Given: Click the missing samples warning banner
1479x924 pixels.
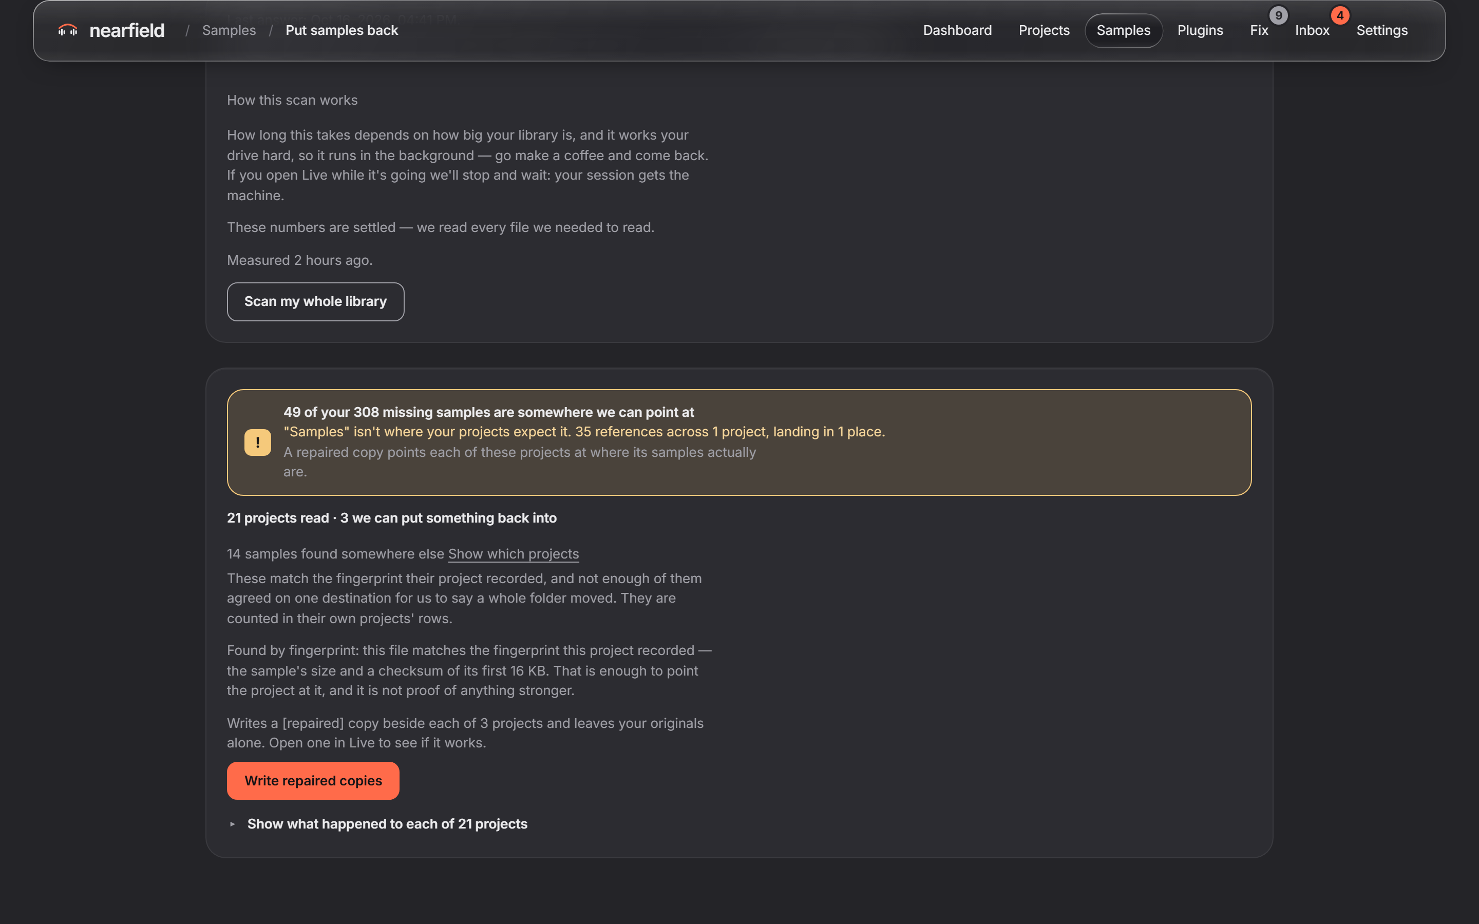Looking at the screenshot, I should pyautogui.click(x=739, y=442).
